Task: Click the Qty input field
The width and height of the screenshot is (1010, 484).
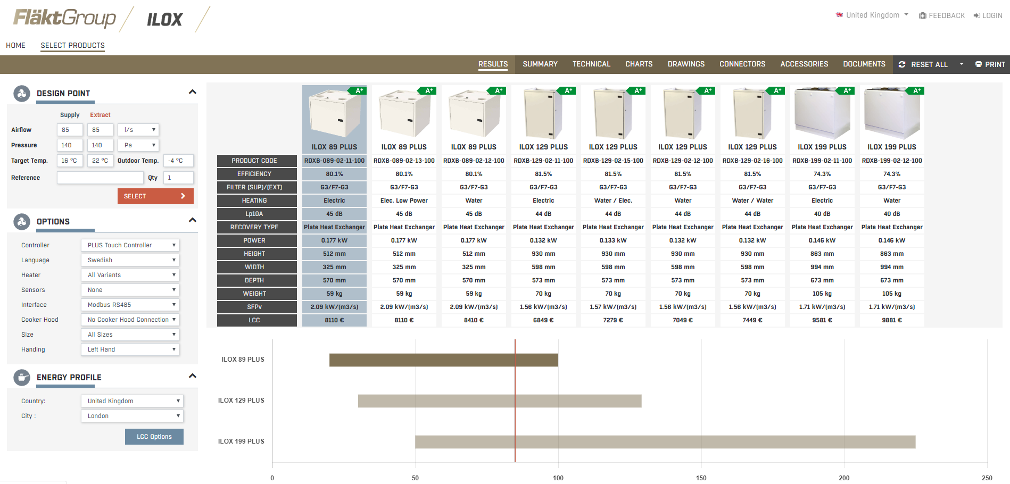Action: point(178,178)
